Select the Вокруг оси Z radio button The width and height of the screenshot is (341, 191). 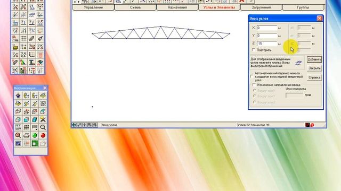[x=254, y=102]
